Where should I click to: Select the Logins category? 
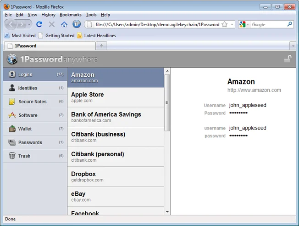pos(35,74)
